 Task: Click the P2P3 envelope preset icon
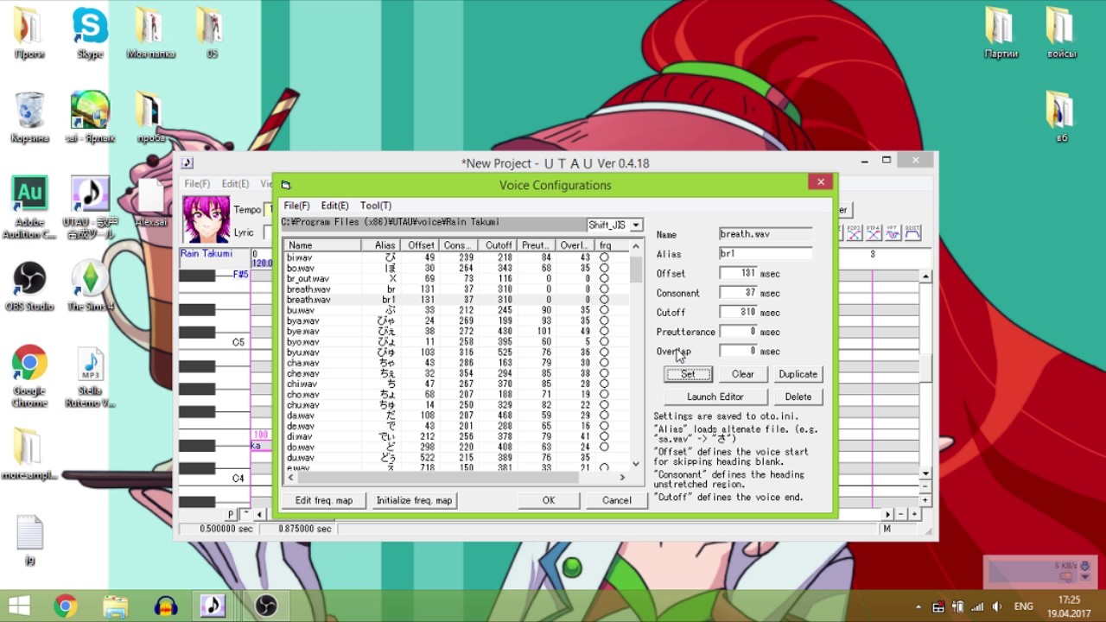855,232
